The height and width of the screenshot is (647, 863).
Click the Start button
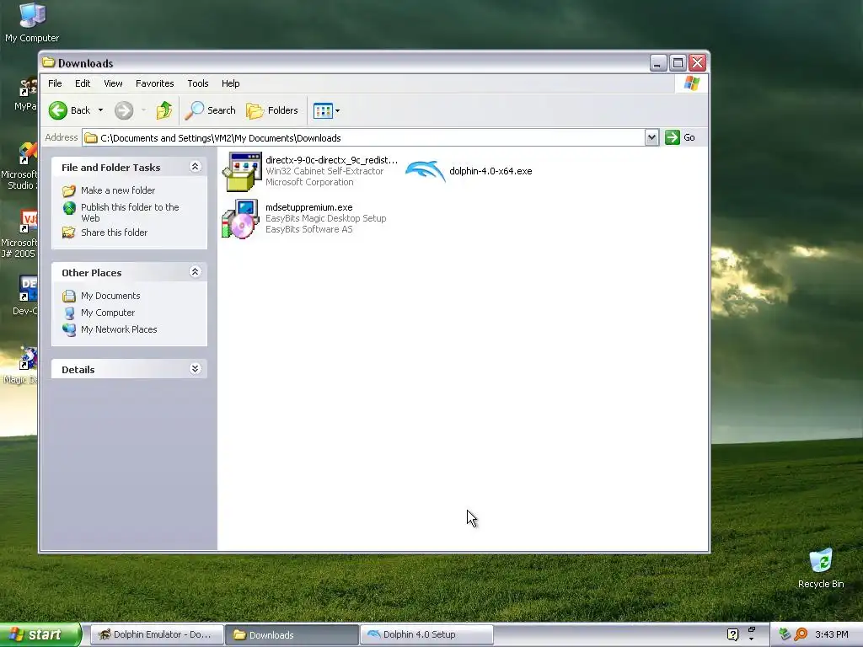tap(40, 634)
